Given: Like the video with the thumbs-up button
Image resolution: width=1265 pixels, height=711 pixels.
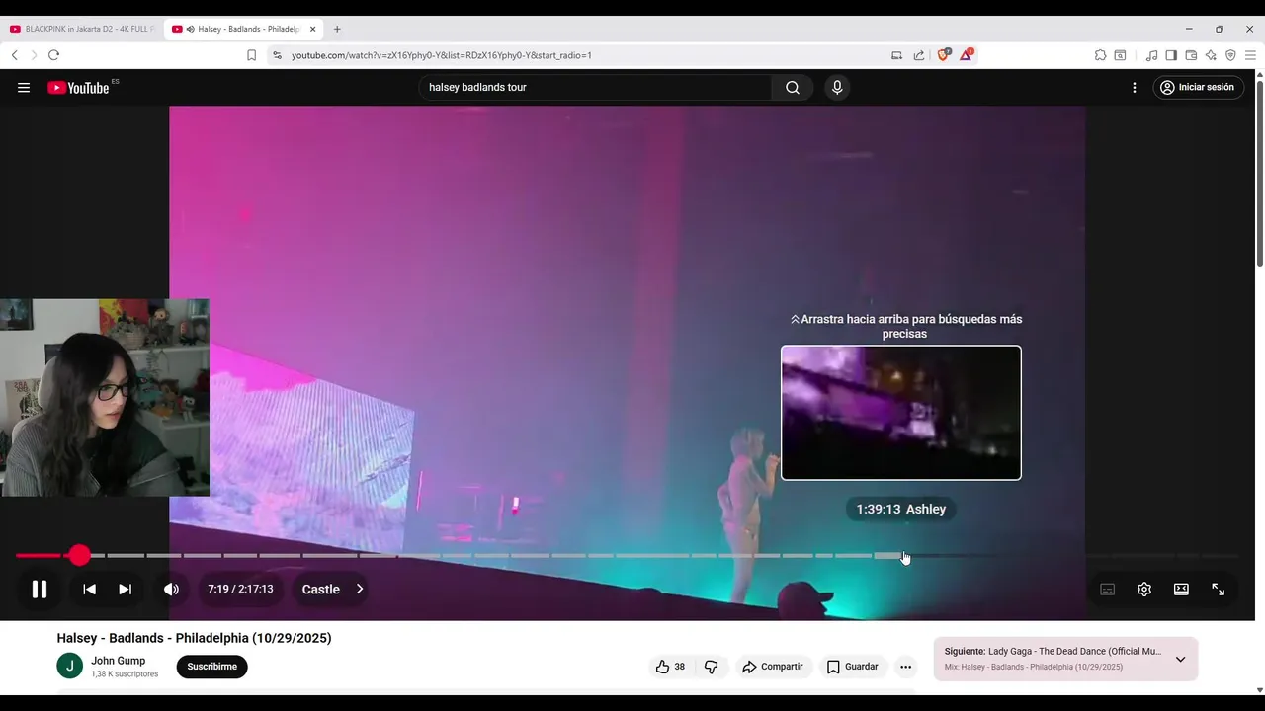Looking at the screenshot, I should [x=671, y=667].
